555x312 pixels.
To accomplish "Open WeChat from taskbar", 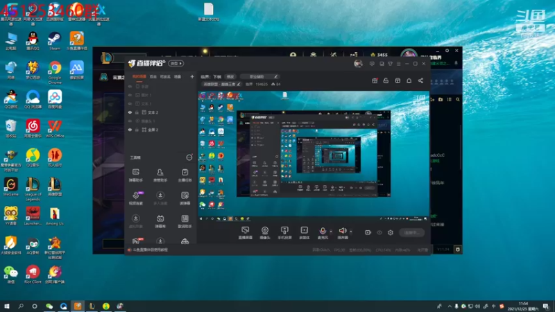I will click(x=49, y=306).
